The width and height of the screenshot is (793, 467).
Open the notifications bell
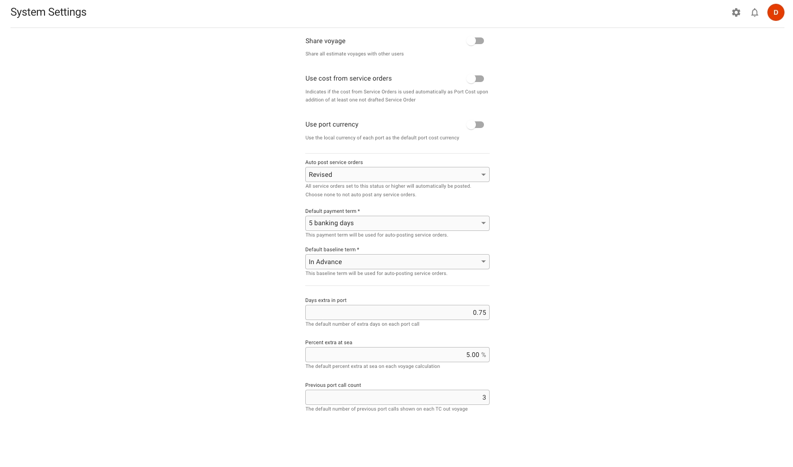755,13
